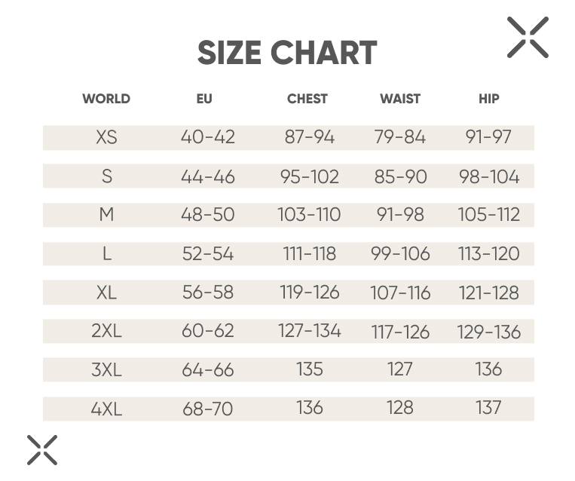Click chest value 111-118

310,254
